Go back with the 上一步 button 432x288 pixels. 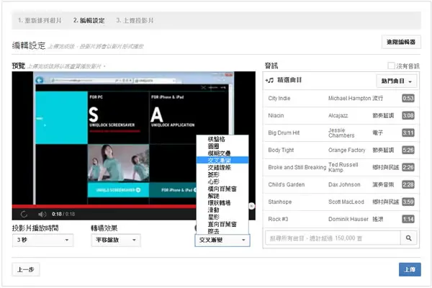(26, 269)
